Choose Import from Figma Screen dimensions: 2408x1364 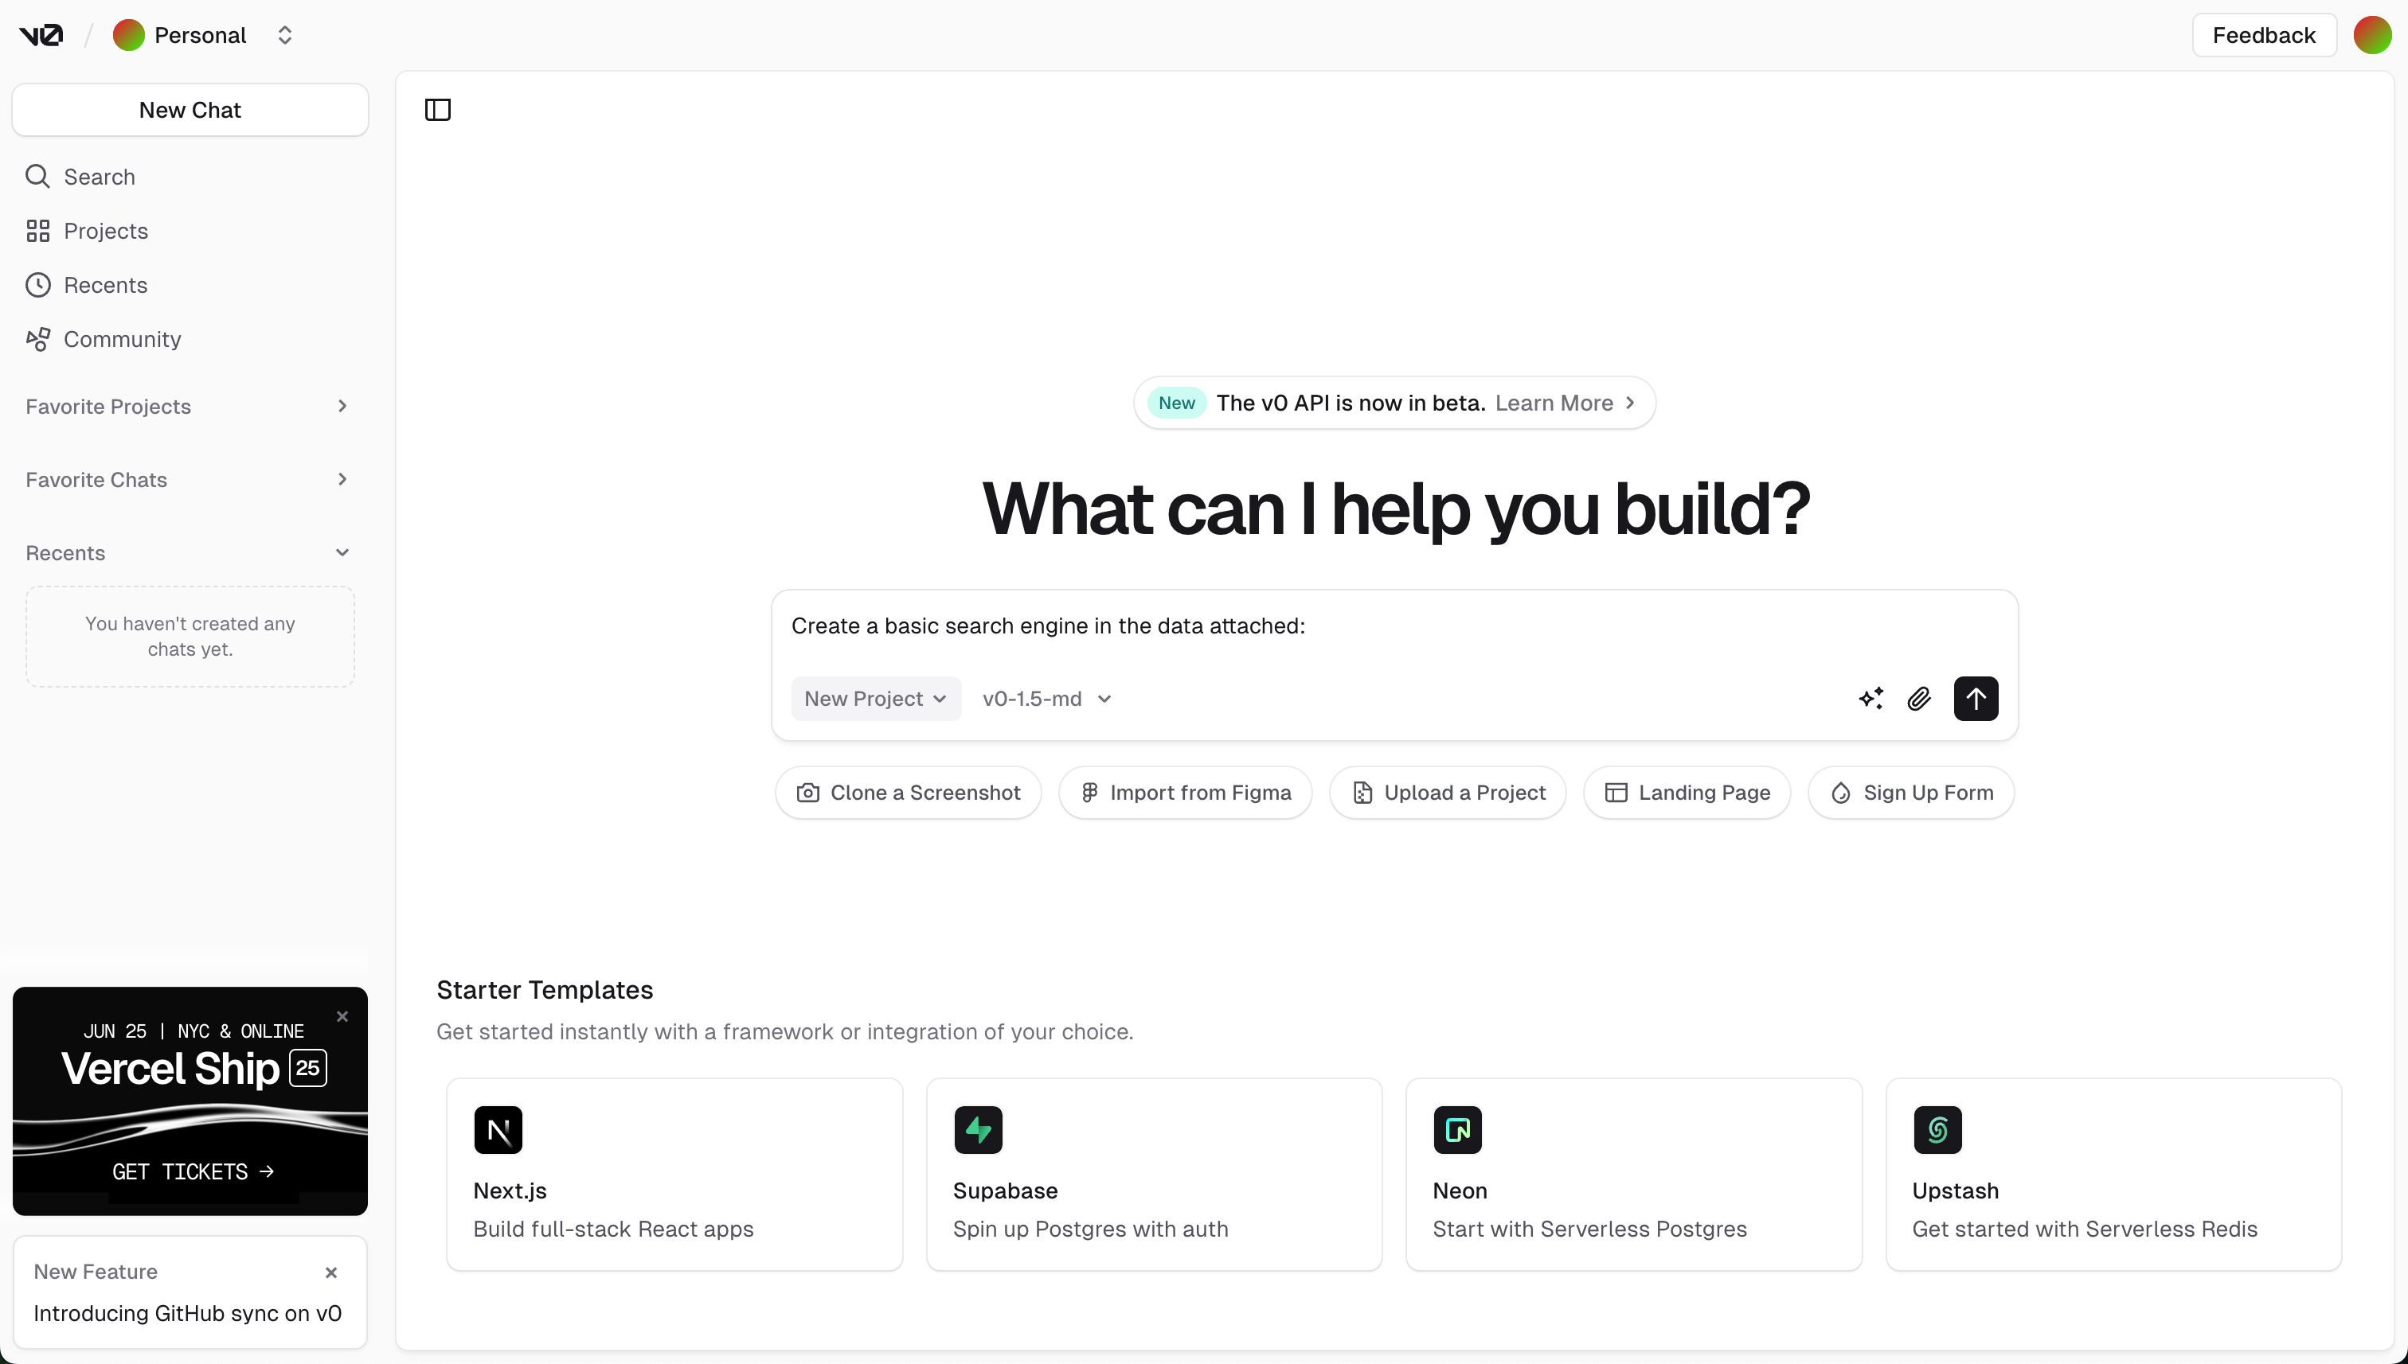[1186, 793]
